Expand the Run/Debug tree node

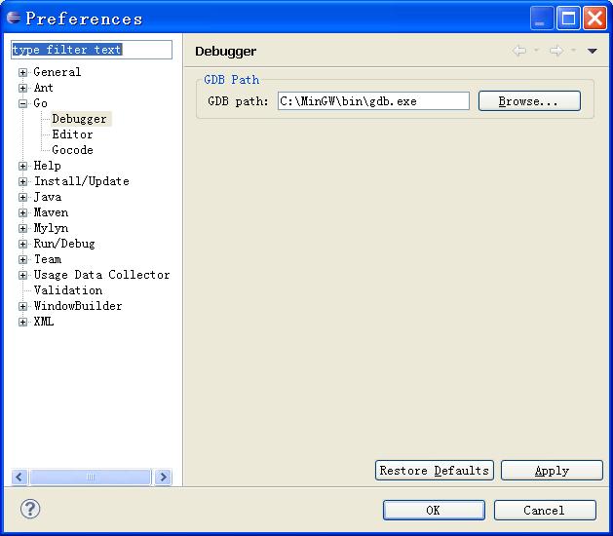click(23, 244)
